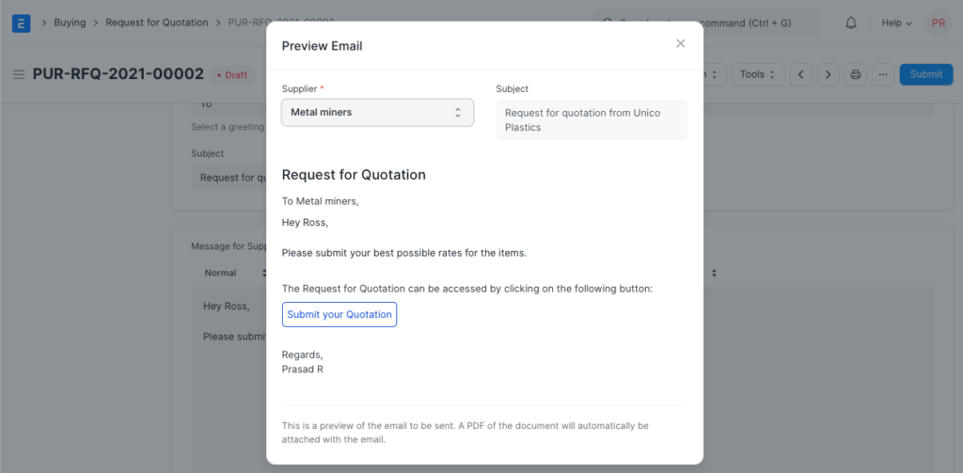963x473 pixels.
Task: Open the Normal text style dropdown
Action: tap(235, 273)
